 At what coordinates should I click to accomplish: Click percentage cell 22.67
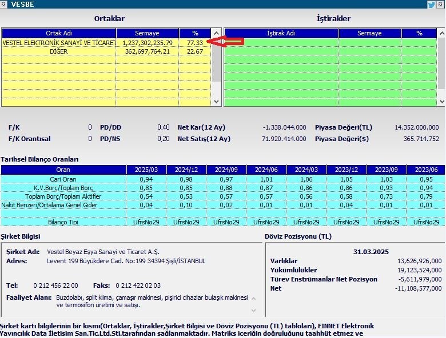(195, 51)
